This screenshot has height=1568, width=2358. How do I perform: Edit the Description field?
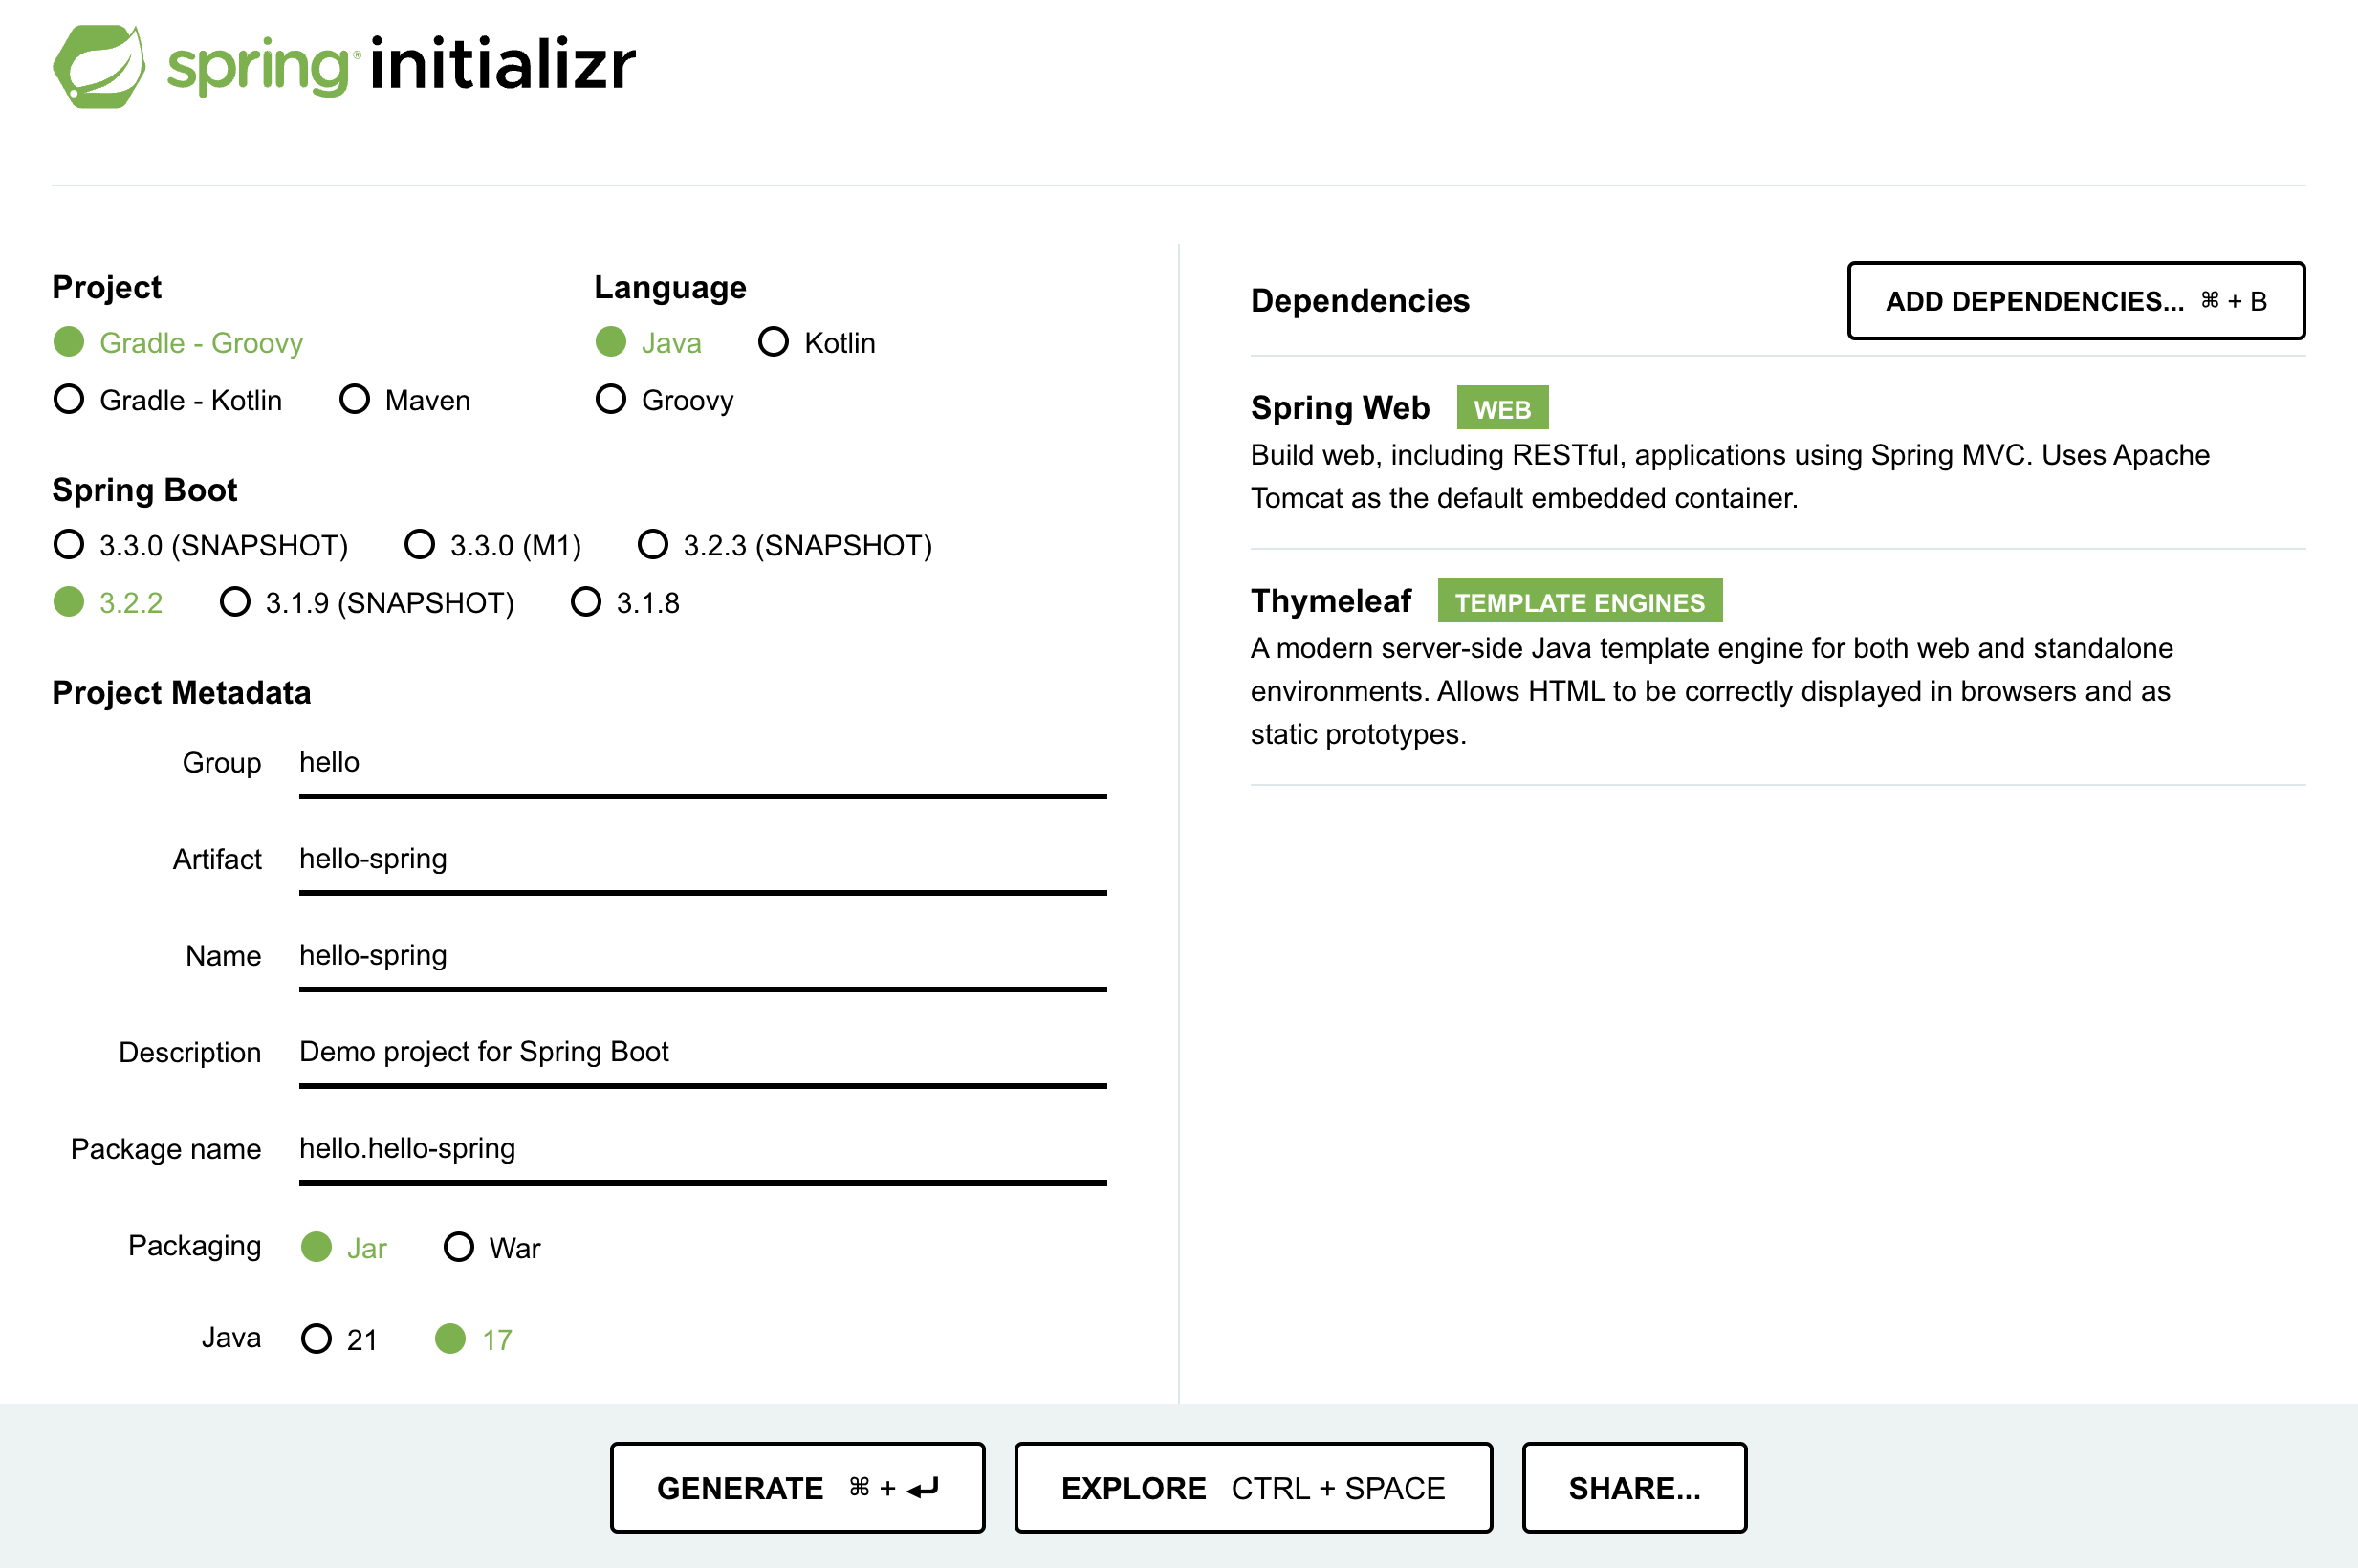[702, 1052]
